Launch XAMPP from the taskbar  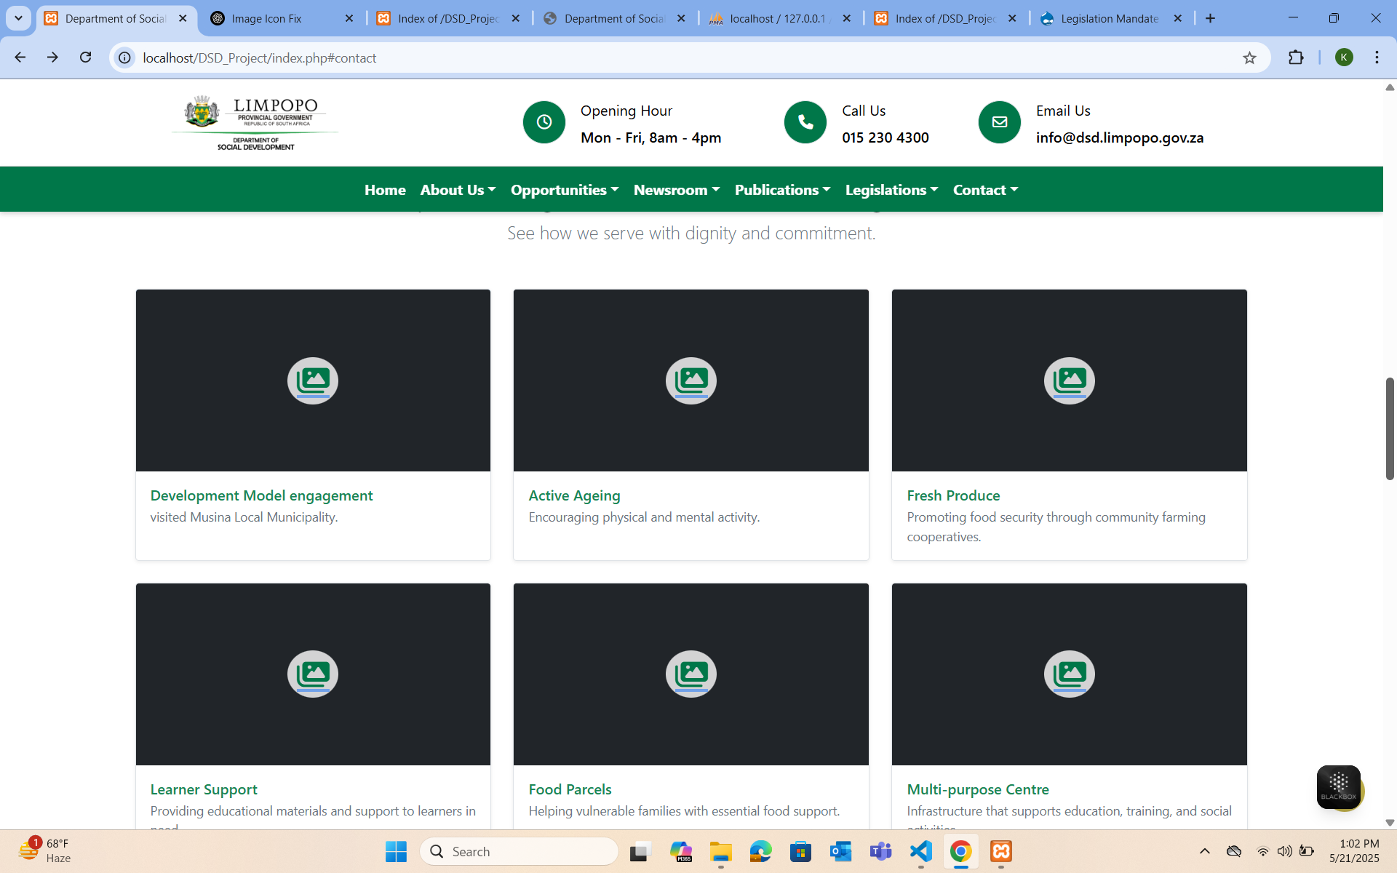(x=1001, y=851)
